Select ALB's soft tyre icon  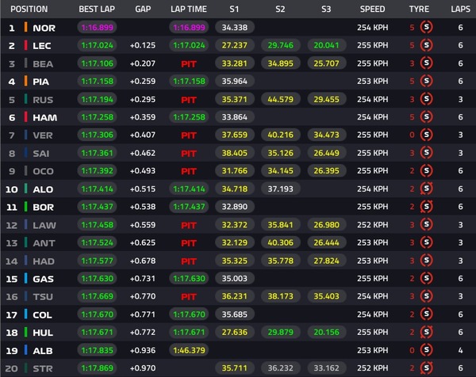click(427, 350)
